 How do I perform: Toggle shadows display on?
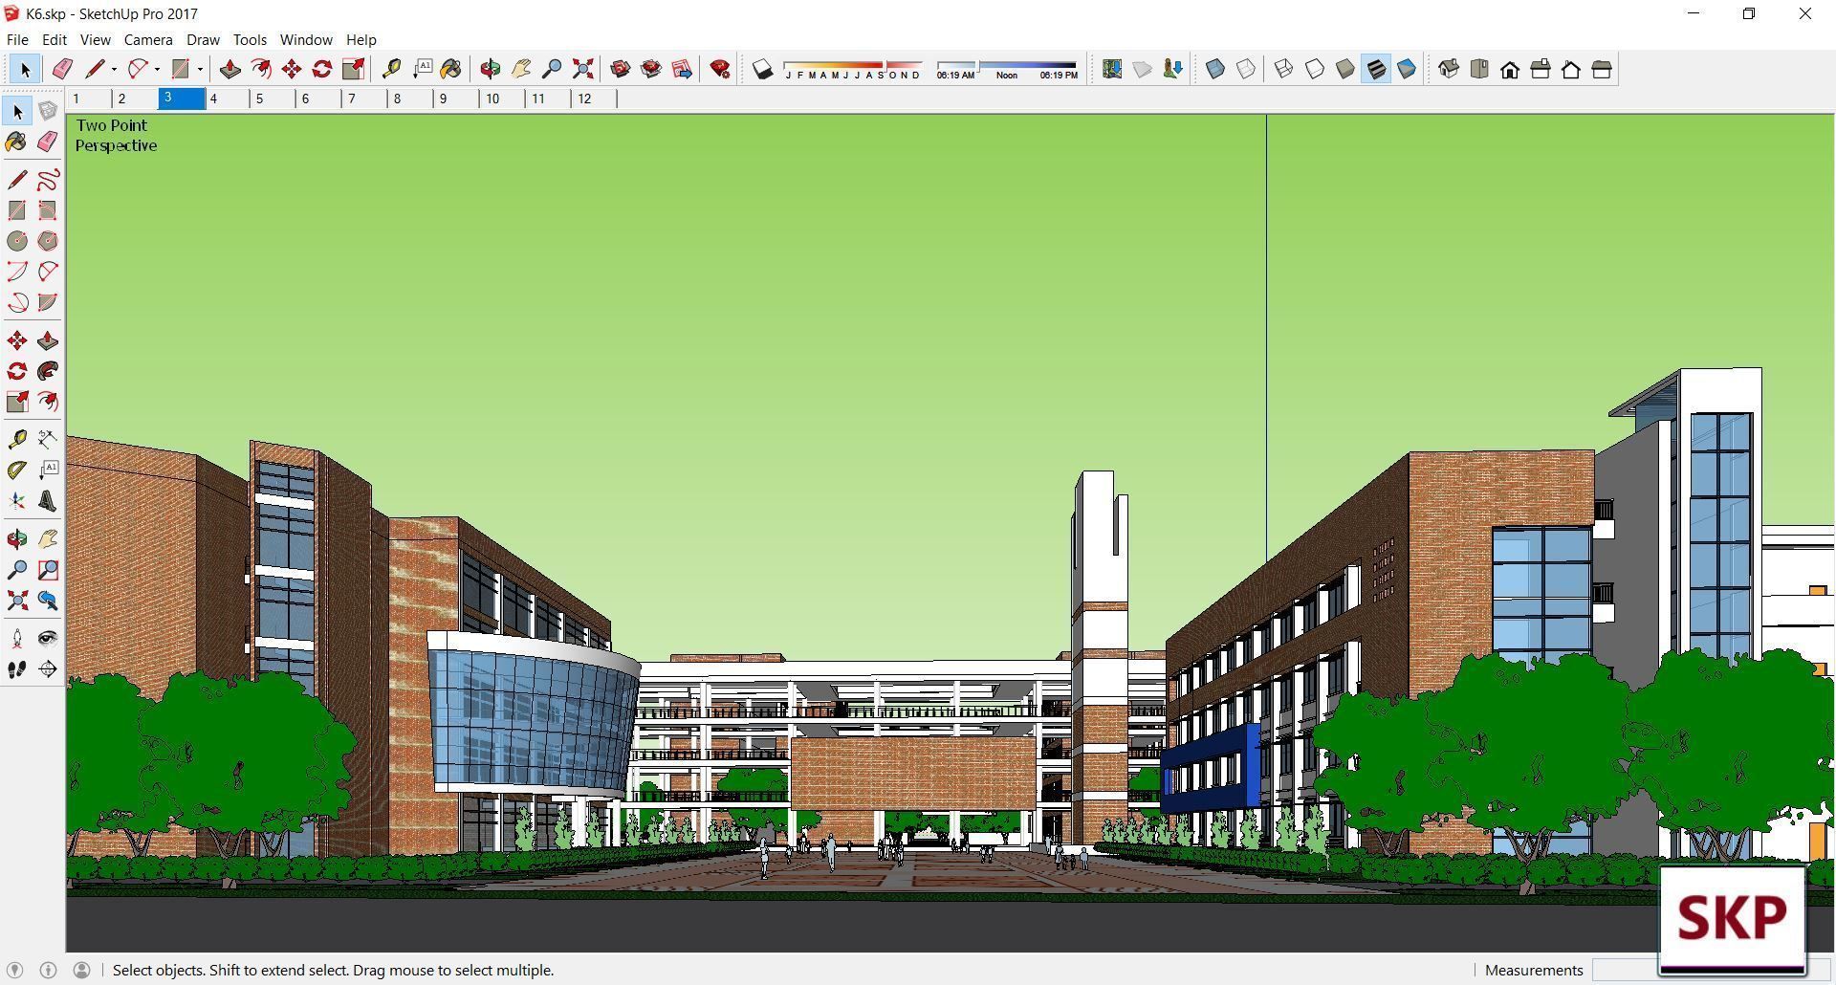[760, 69]
